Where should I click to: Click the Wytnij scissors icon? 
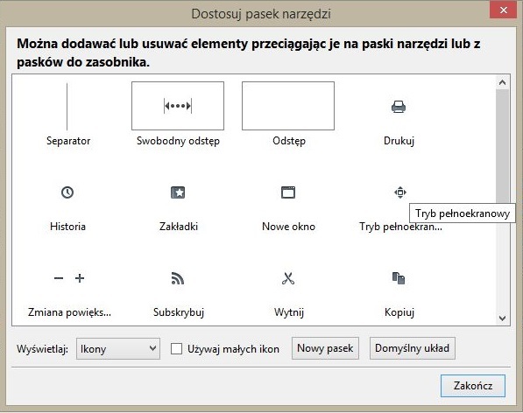(288, 278)
